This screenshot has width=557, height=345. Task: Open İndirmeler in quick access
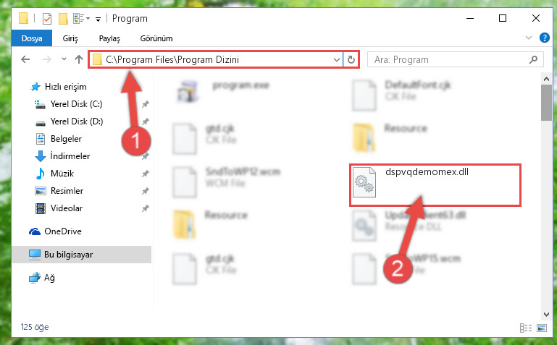point(70,156)
